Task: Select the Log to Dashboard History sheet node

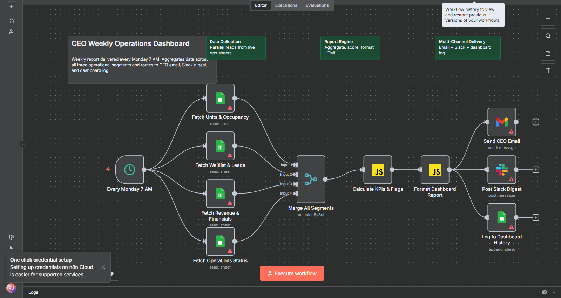Action: coord(502,217)
